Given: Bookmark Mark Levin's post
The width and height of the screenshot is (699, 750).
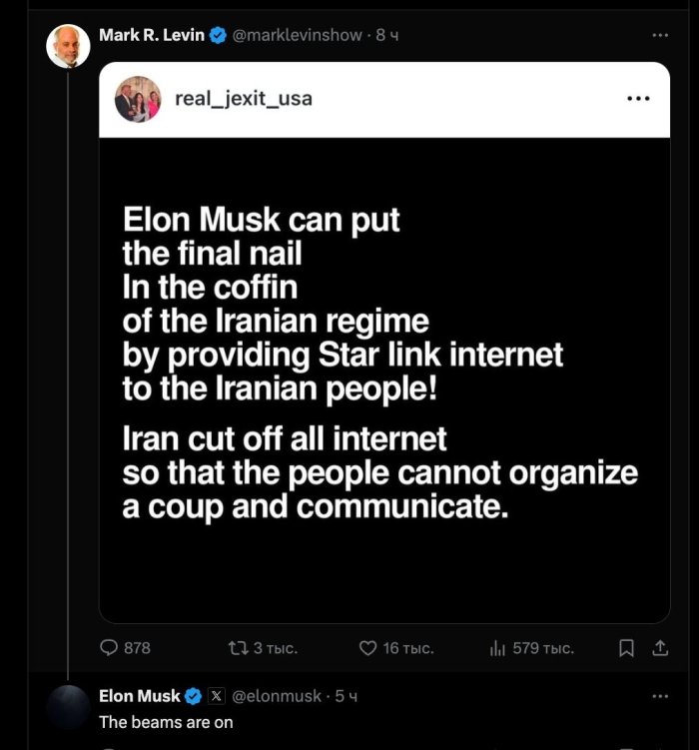Looking at the screenshot, I should tap(627, 648).
